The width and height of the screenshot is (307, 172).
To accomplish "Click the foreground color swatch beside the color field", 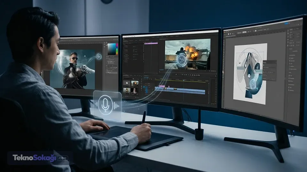I will [x=106, y=45].
